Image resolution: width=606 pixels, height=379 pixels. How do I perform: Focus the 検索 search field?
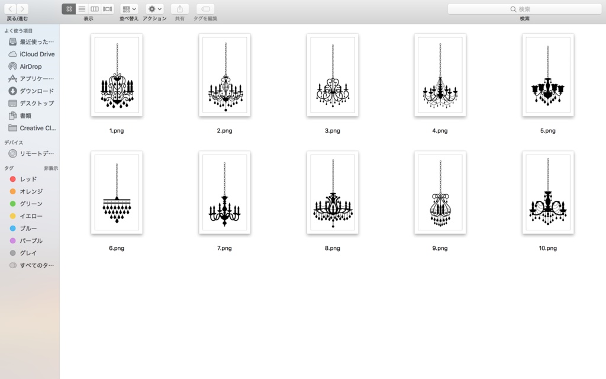click(524, 9)
